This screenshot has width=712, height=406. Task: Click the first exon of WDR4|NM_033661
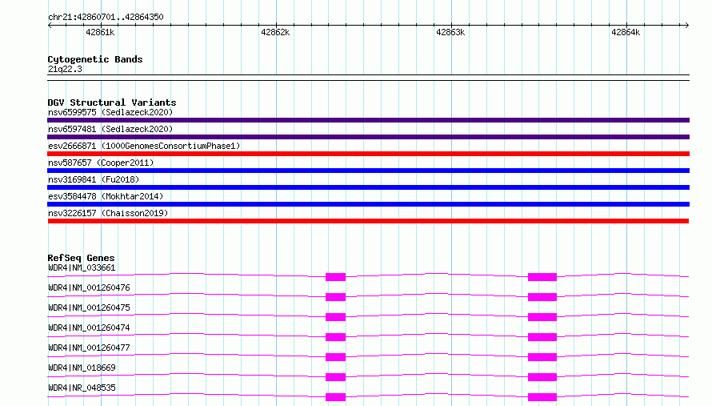(335, 277)
